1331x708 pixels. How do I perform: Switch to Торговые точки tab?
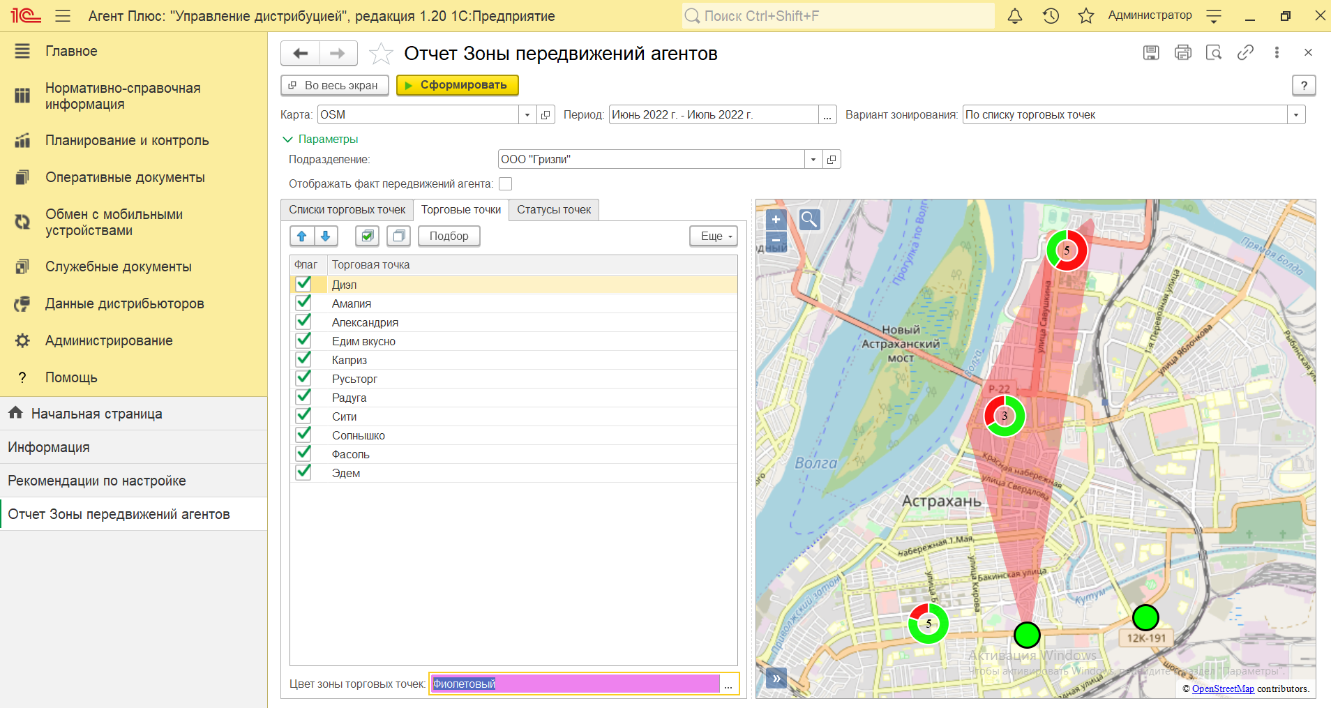coord(461,209)
